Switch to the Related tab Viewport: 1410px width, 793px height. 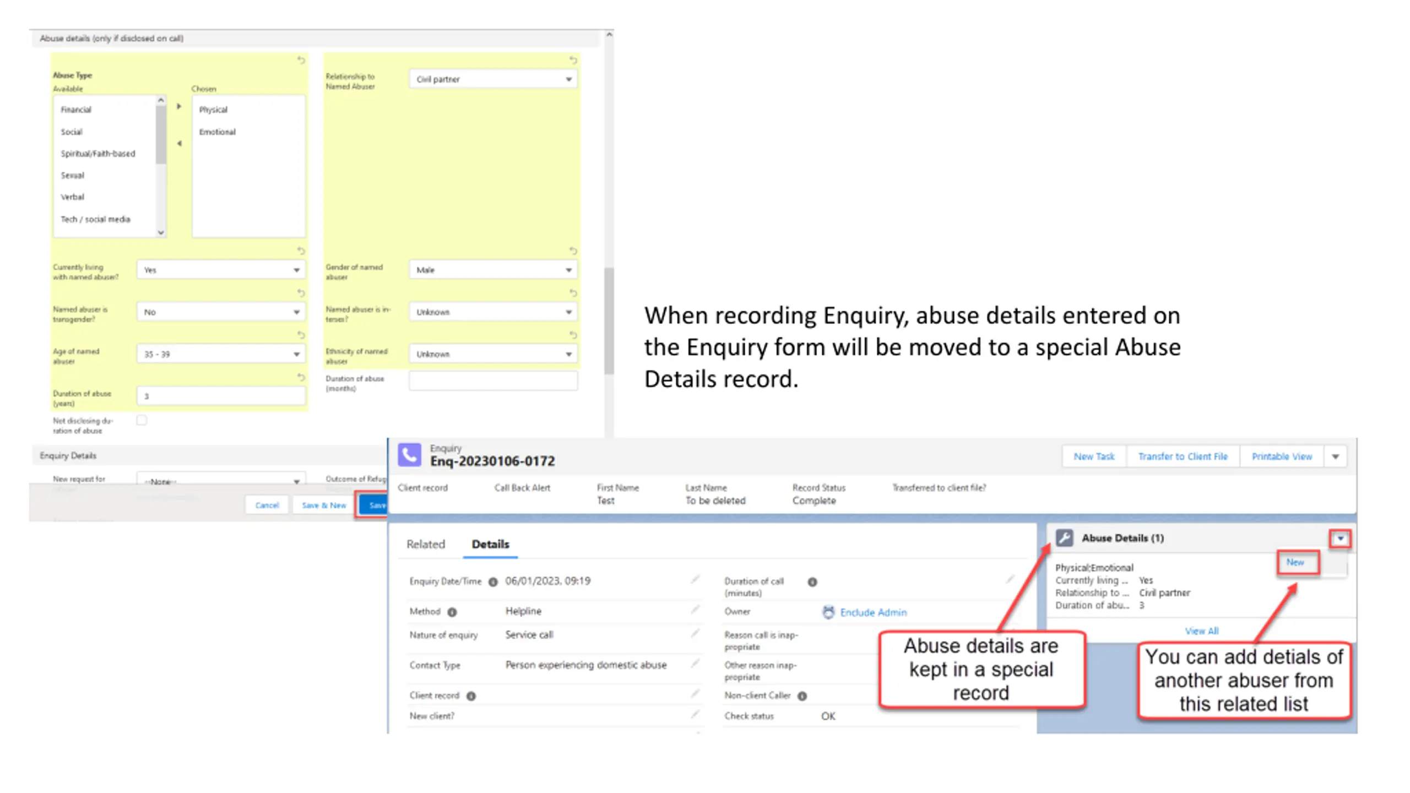click(x=426, y=544)
